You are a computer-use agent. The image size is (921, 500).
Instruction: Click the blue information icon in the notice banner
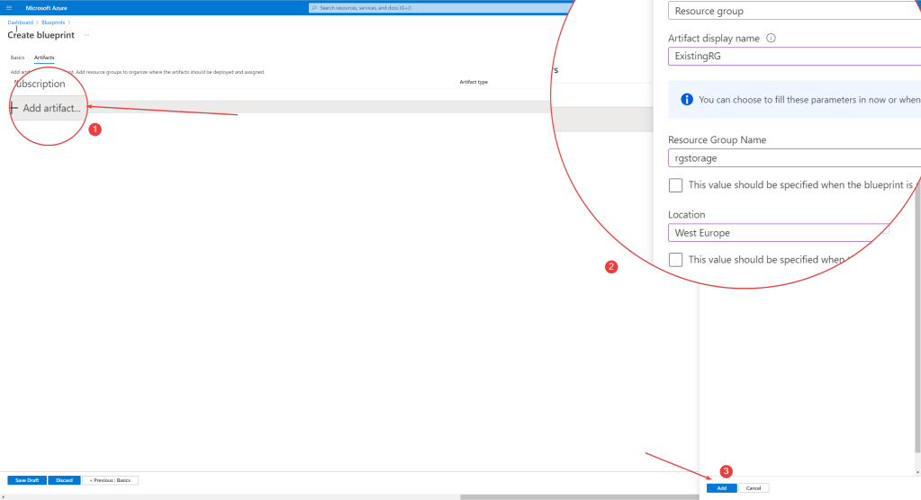click(686, 100)
